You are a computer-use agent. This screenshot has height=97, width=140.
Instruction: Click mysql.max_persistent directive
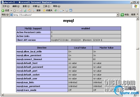pos(28,86)
